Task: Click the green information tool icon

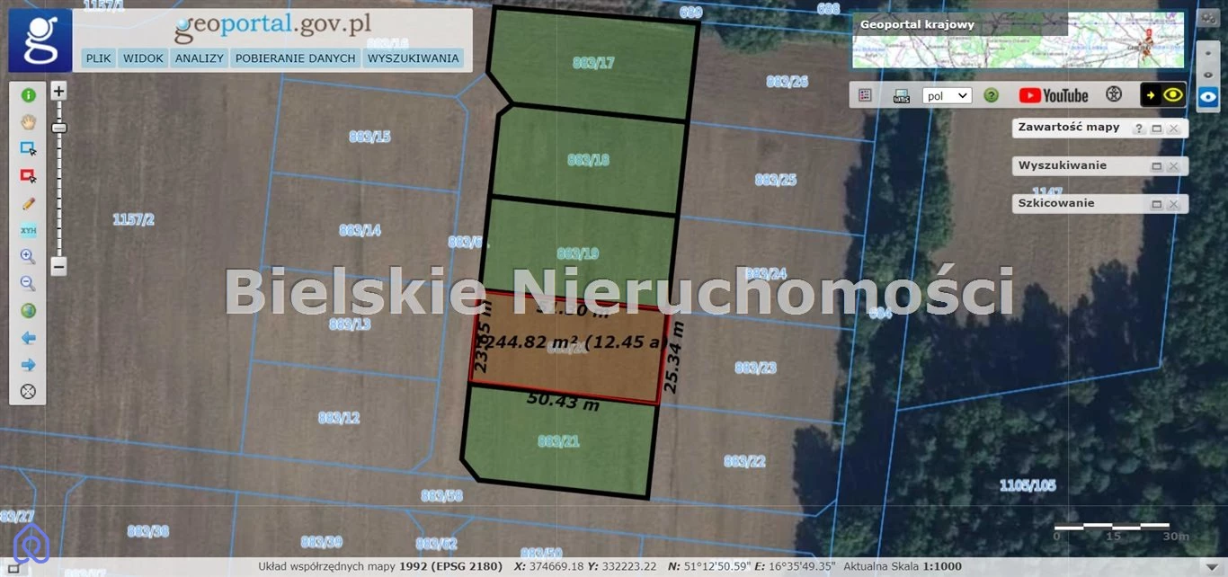Action: [x=28, y=95]
